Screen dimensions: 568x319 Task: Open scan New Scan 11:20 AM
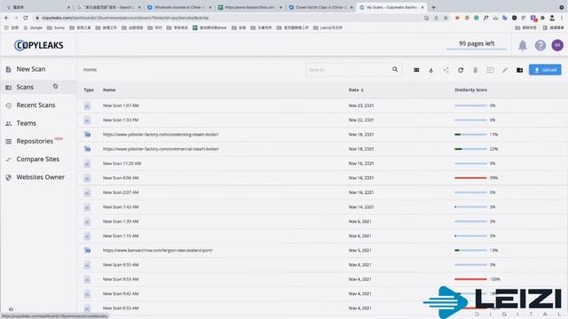[122, 163]
